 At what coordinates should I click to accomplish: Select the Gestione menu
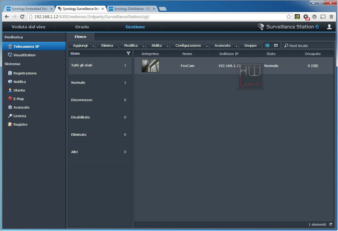click(x=135, y=27)
